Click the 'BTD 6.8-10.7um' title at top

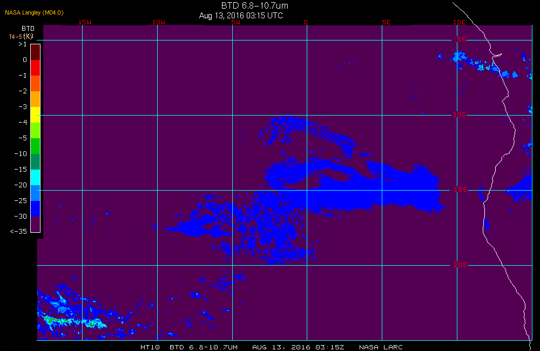pyautogui.click(x=254, y=5)
